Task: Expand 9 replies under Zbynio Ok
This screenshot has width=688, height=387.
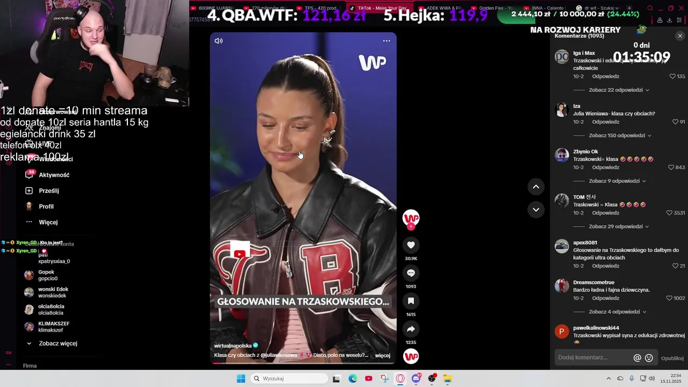Action: pyautogui.click(x=617, y=181)
